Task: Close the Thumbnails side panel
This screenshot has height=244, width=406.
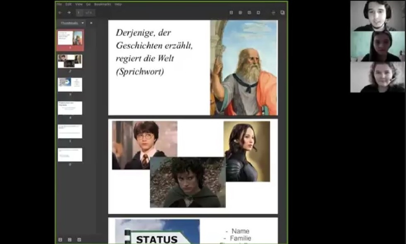Action: 91,23
